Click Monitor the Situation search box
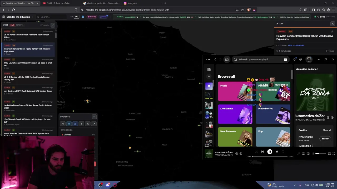337x189 pixels. coord(51,17)
